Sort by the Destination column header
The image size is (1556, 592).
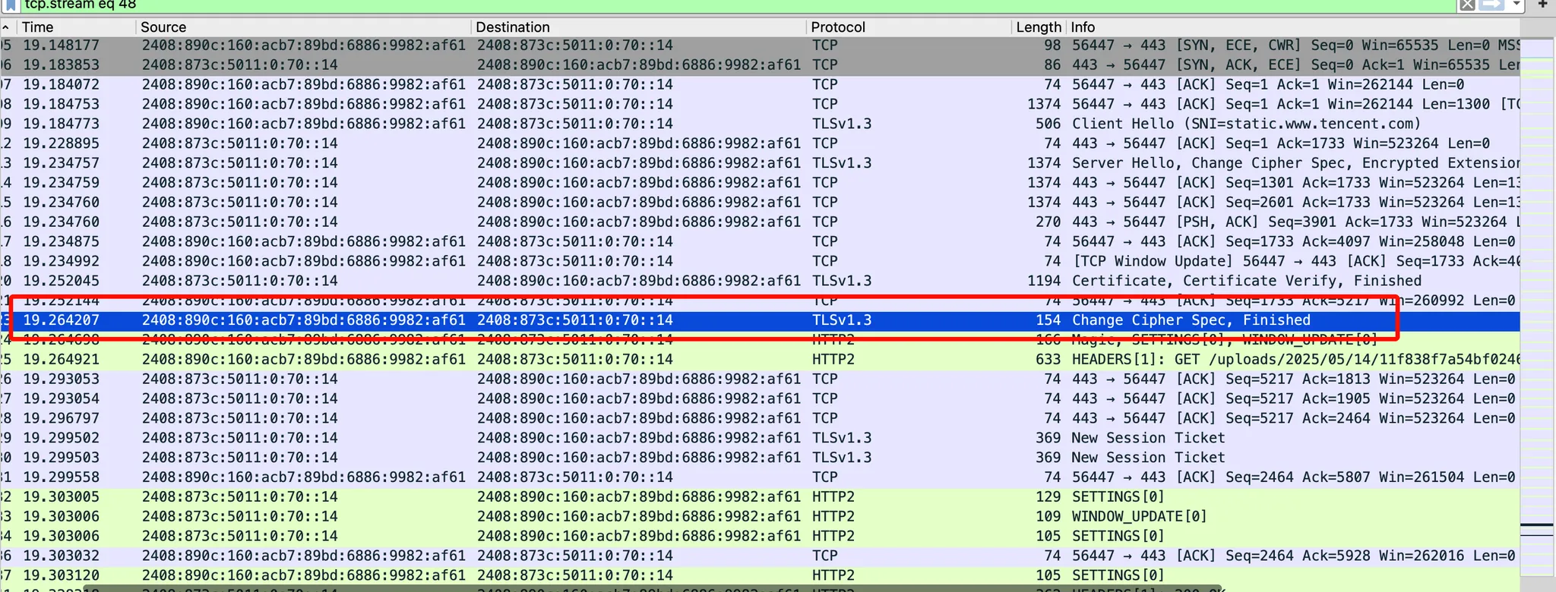coord(638,27)
